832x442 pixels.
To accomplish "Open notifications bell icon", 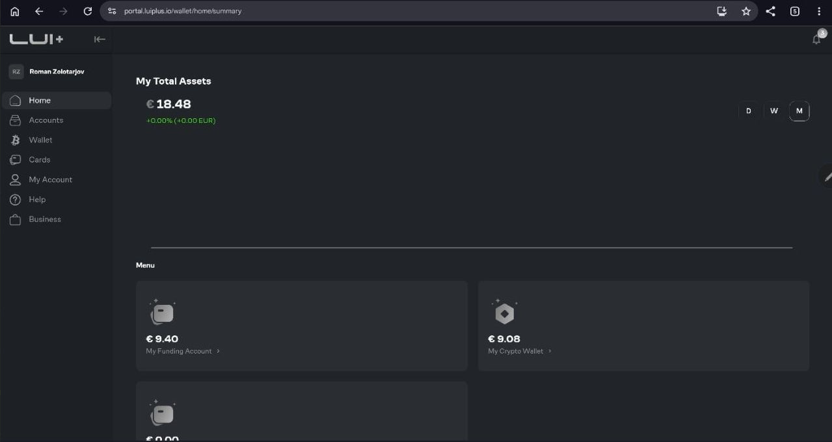I will click(x=817, y=39).
